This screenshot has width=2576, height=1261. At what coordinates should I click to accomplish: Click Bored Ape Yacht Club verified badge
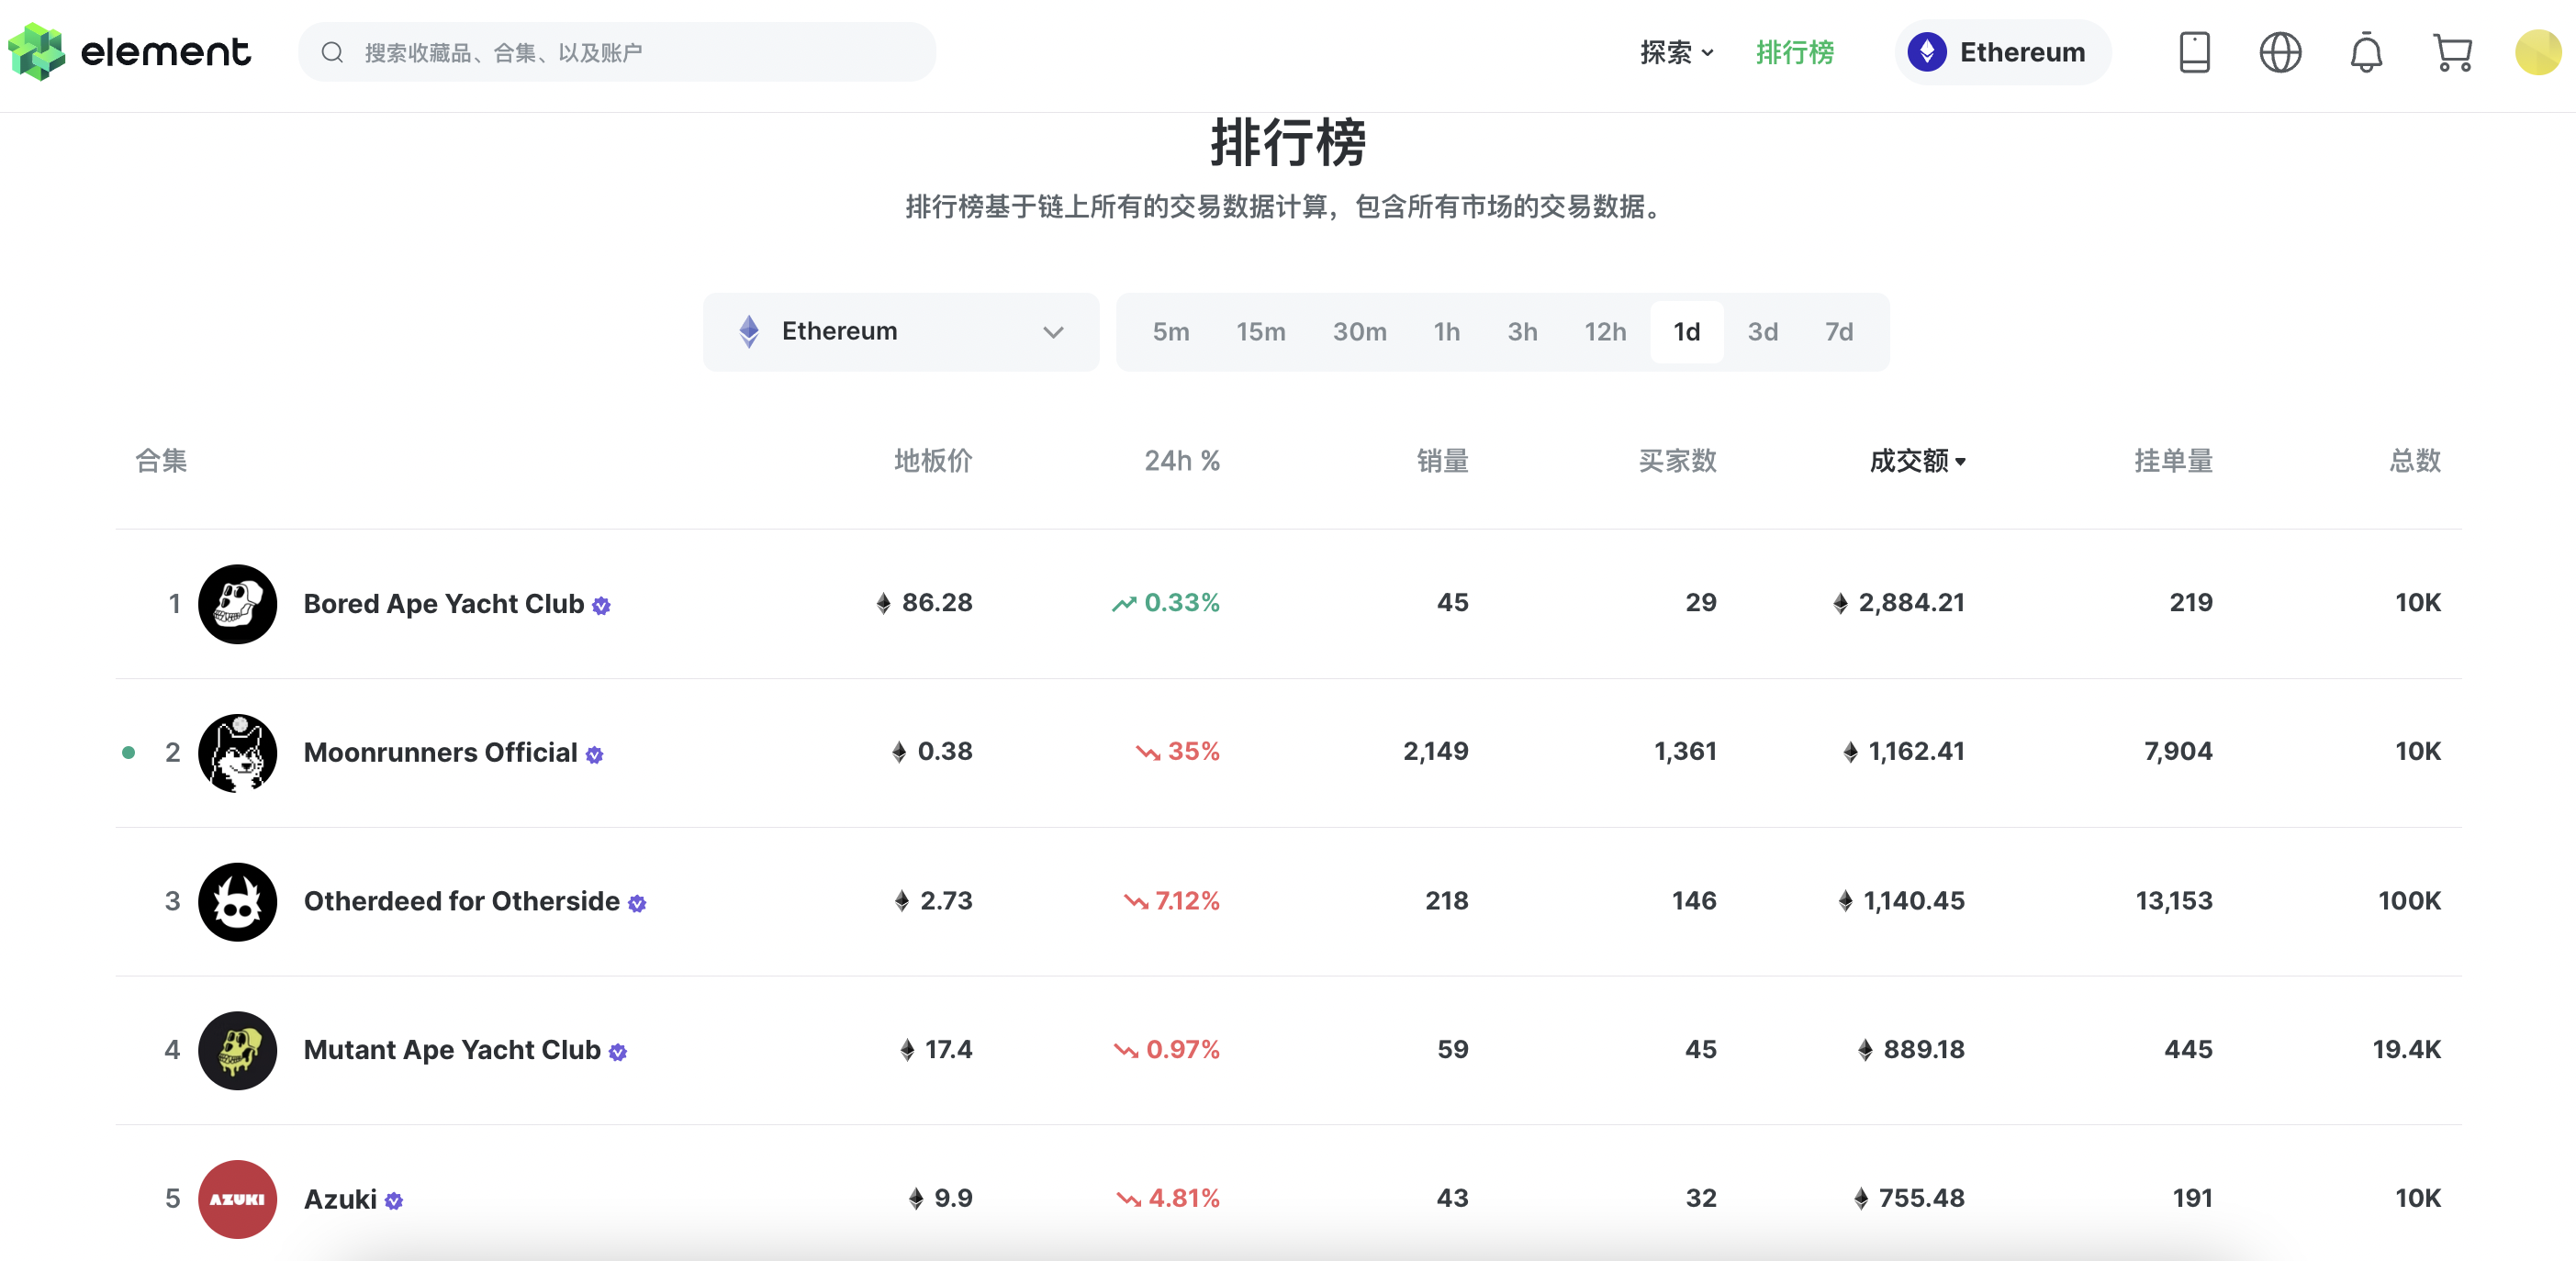pos(601,606)
